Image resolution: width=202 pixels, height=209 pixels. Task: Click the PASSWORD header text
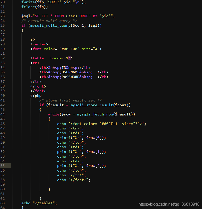[x=70, y=77]
